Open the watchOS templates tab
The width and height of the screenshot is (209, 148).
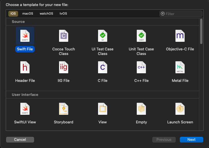tap(46, 13)
